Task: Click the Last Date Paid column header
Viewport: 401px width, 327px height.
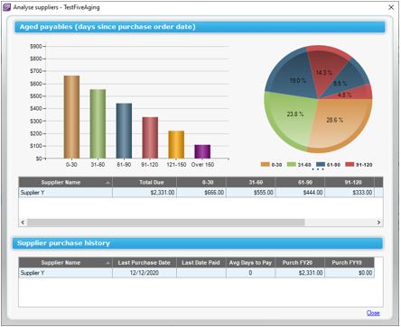Action: point(201,262)
